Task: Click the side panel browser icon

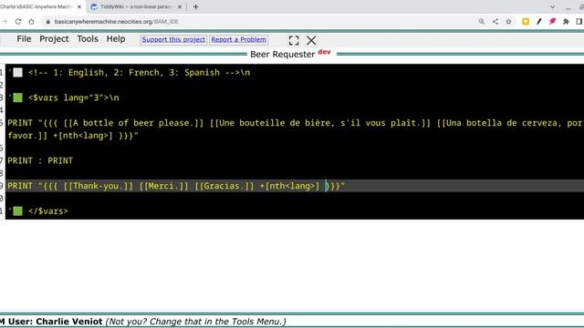Action: pyautogui.click(x=579, y=22)
